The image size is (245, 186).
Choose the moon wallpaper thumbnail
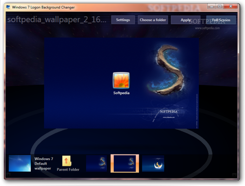click(153, 163)
